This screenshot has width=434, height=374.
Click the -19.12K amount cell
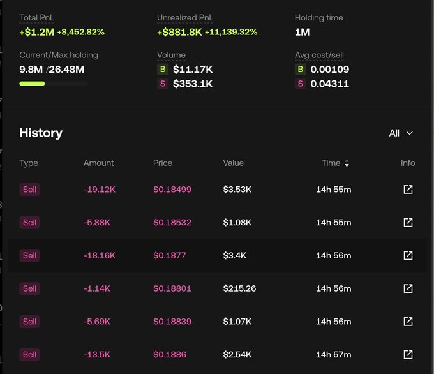pyautogui.click(x=100, y=190)
